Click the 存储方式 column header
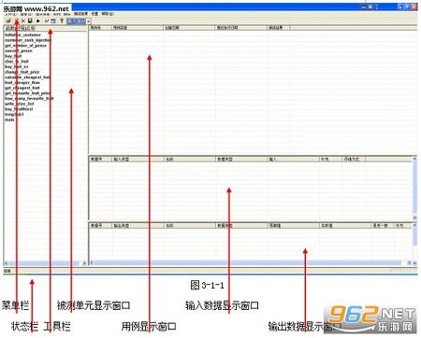Image resolution: width=421 pixels, height=338 pixels. pyautogui.click(x=354, y=159)
